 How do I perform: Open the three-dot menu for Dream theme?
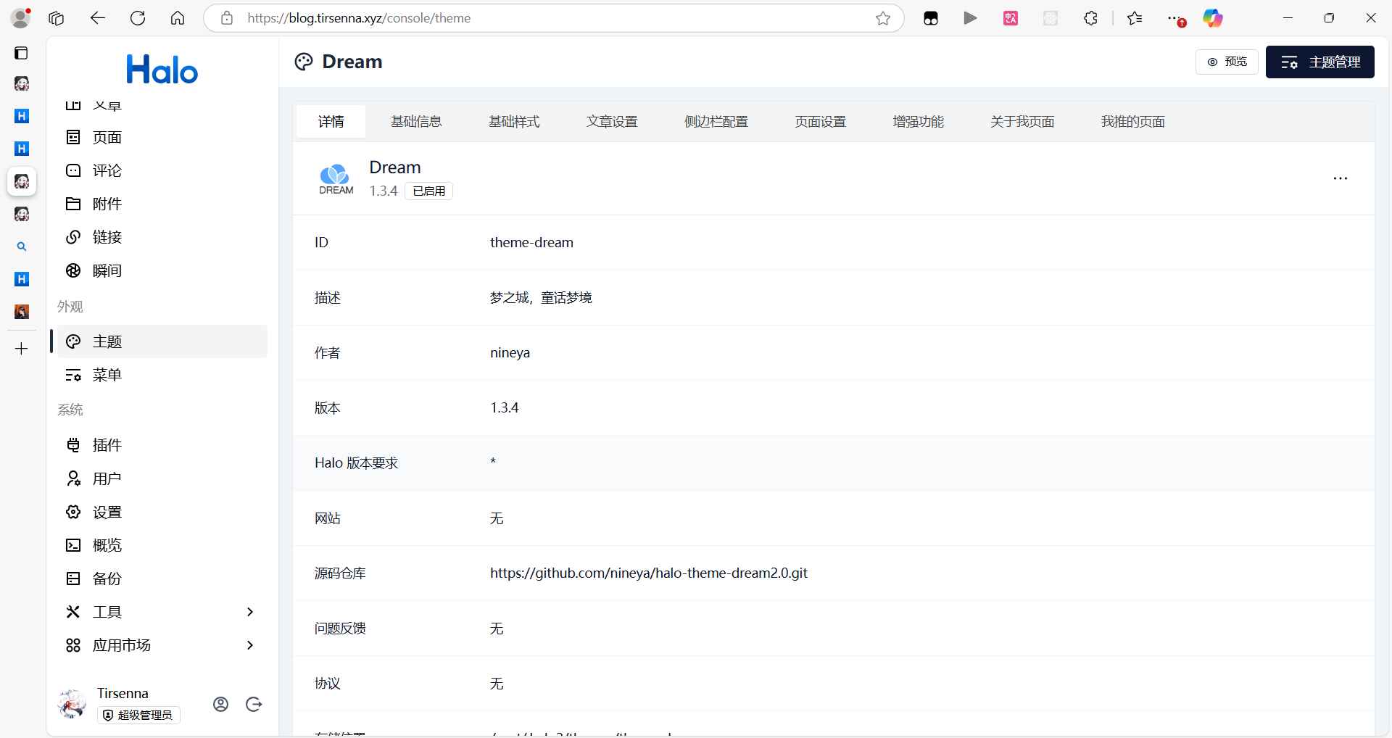point(1340,178)
